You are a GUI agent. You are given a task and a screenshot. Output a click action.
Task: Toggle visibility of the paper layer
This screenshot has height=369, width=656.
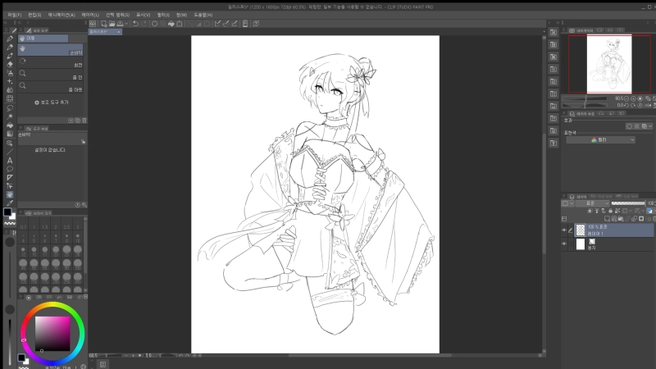point(563,244)
